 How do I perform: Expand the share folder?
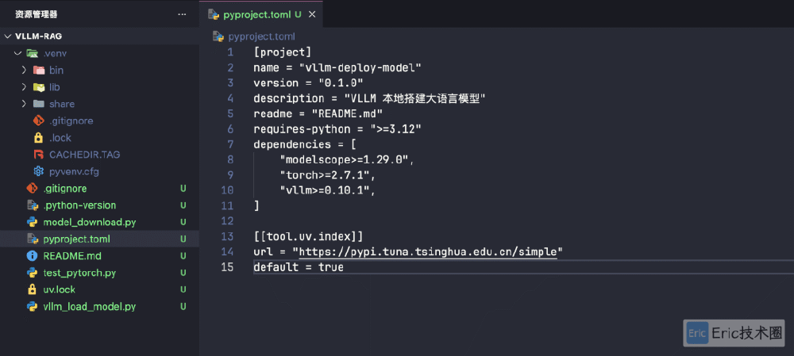25,104
